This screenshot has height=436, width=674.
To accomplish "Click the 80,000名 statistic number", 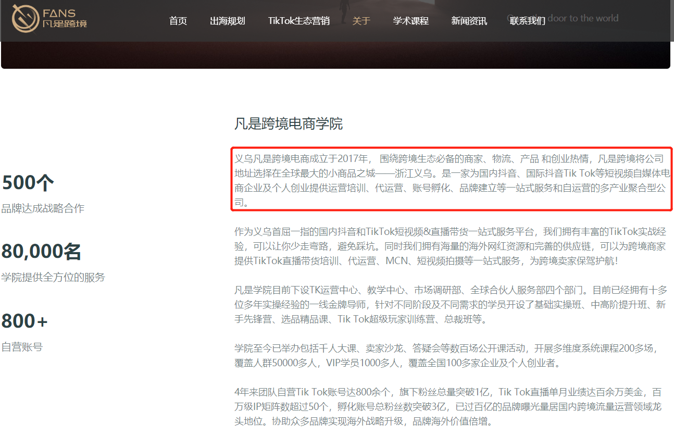I will [x=41, y=252].
